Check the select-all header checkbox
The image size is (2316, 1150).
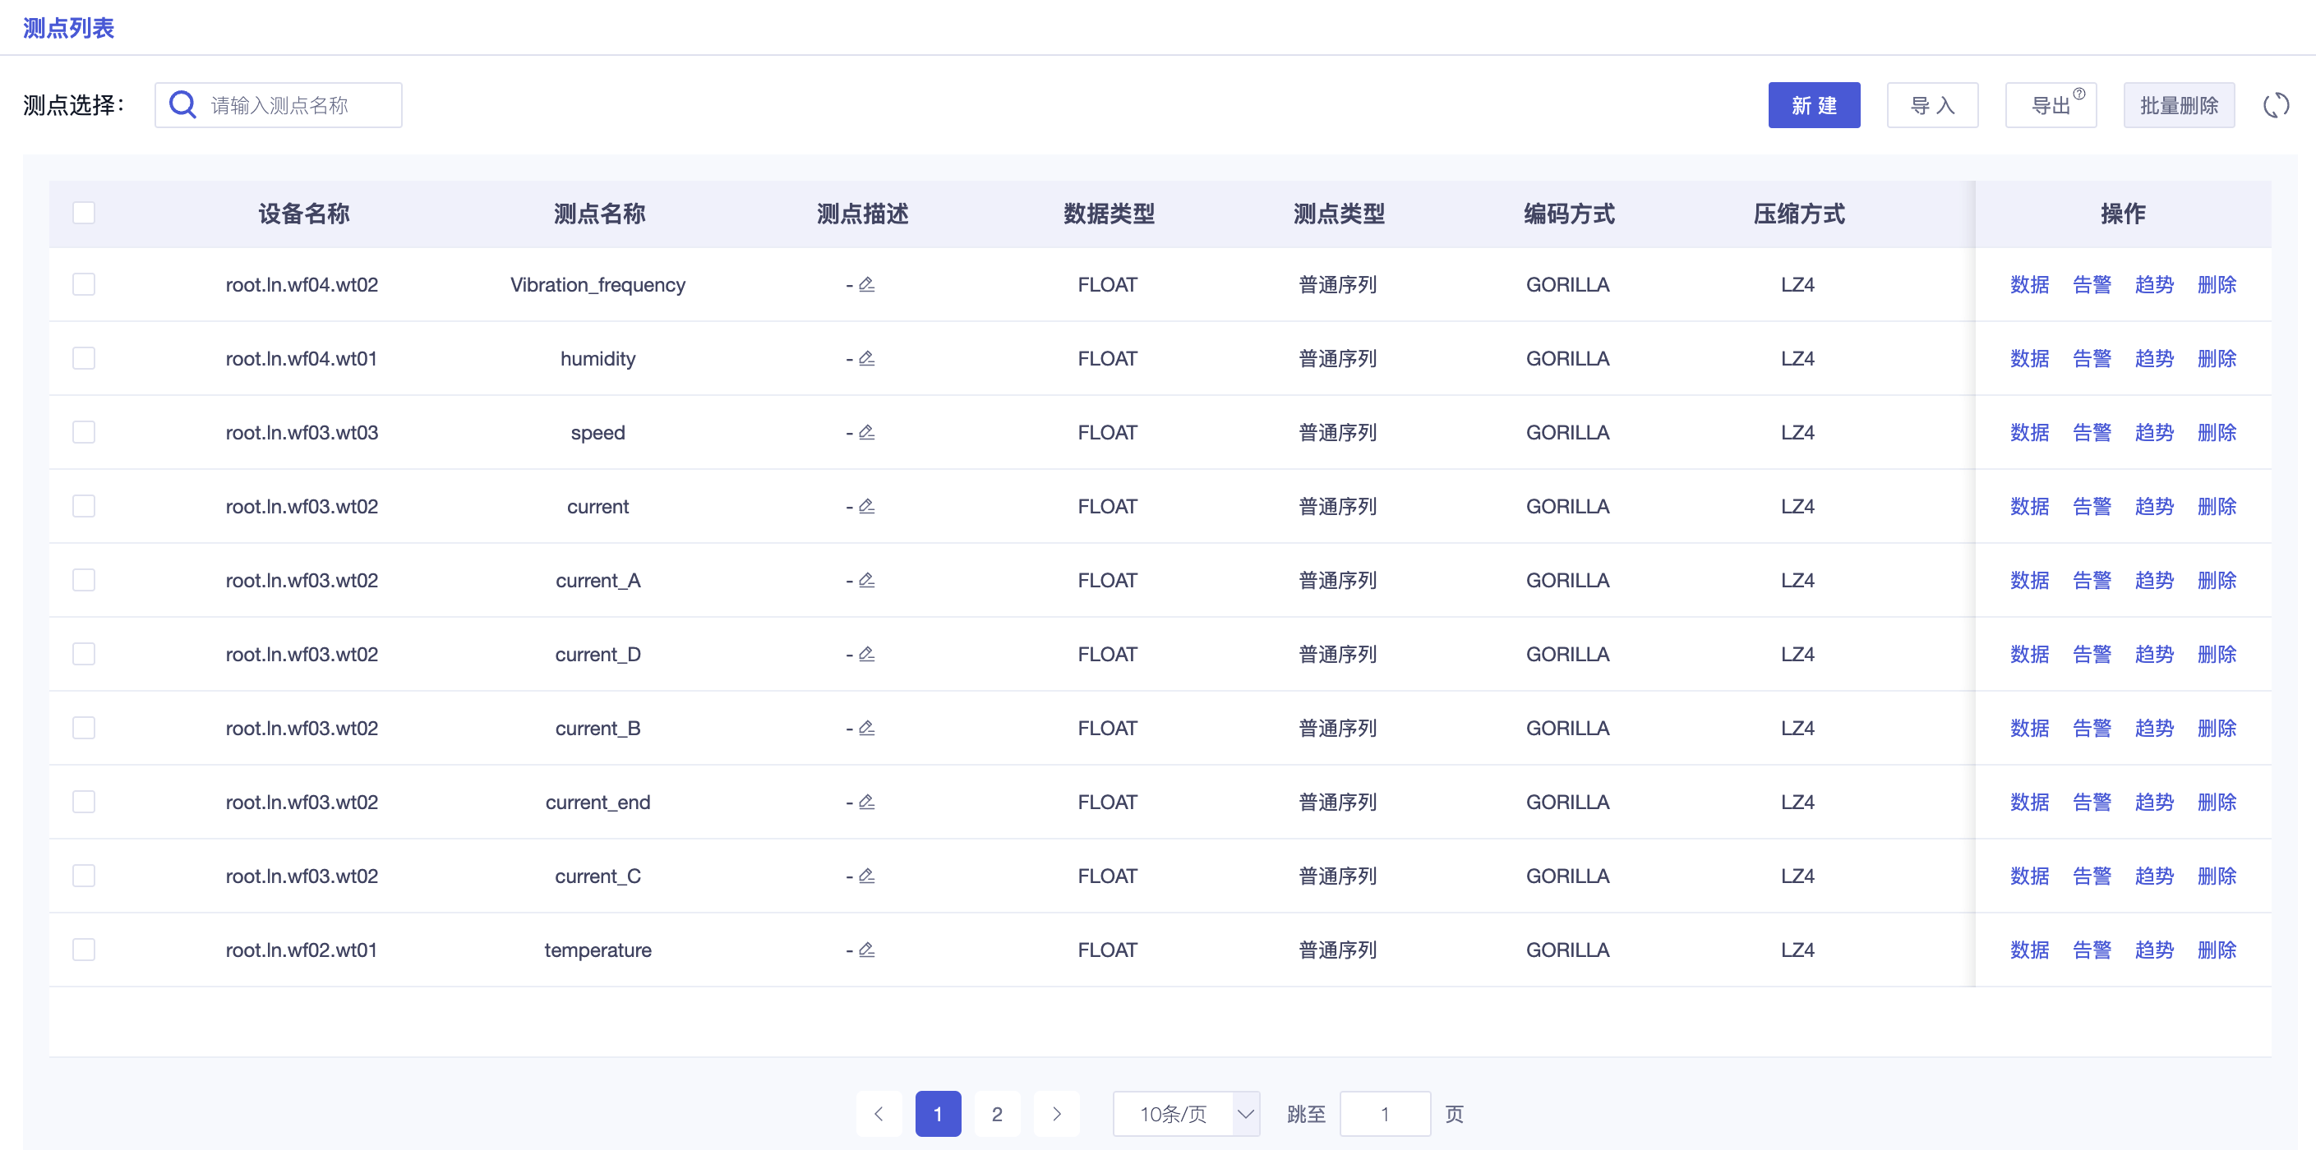(x=84, y=213)
